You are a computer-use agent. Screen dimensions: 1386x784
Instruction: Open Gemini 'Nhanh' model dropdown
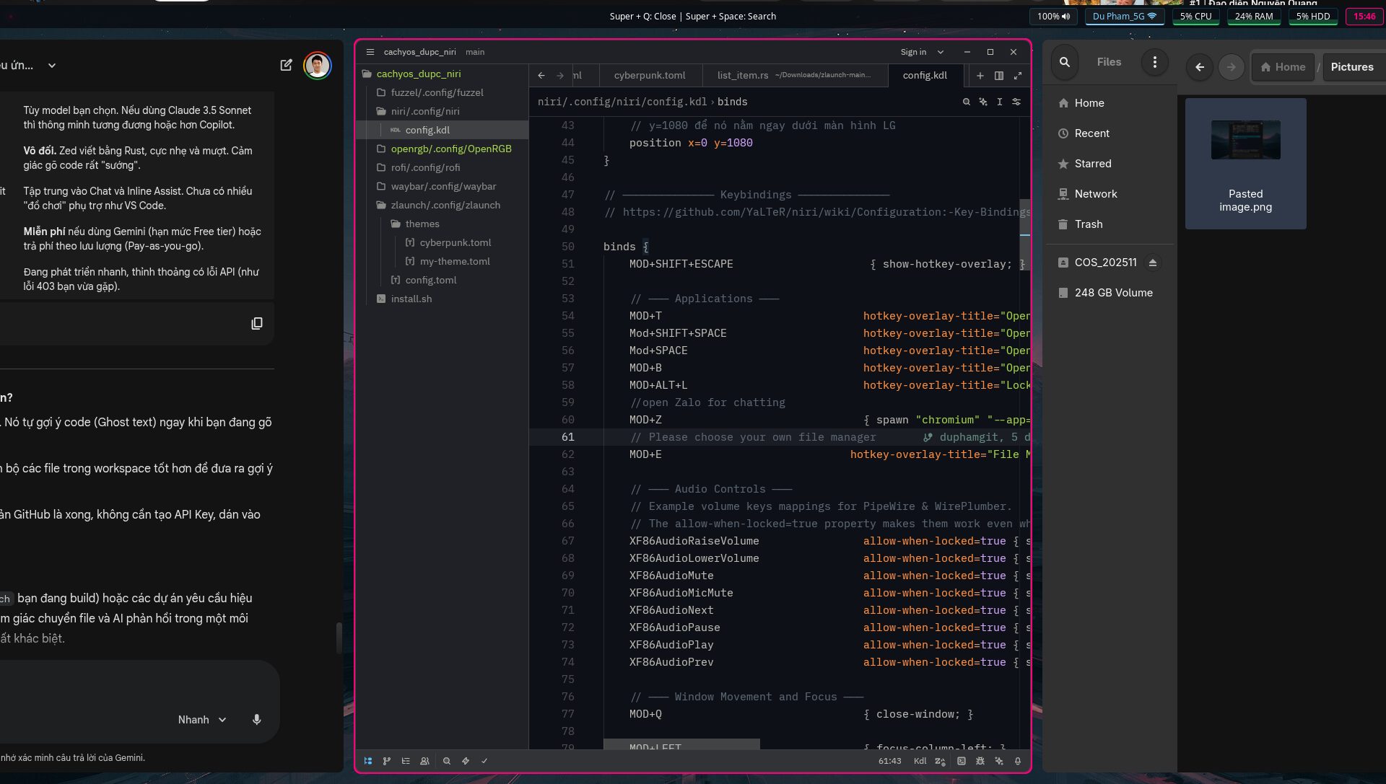click(x=202, y=720)
